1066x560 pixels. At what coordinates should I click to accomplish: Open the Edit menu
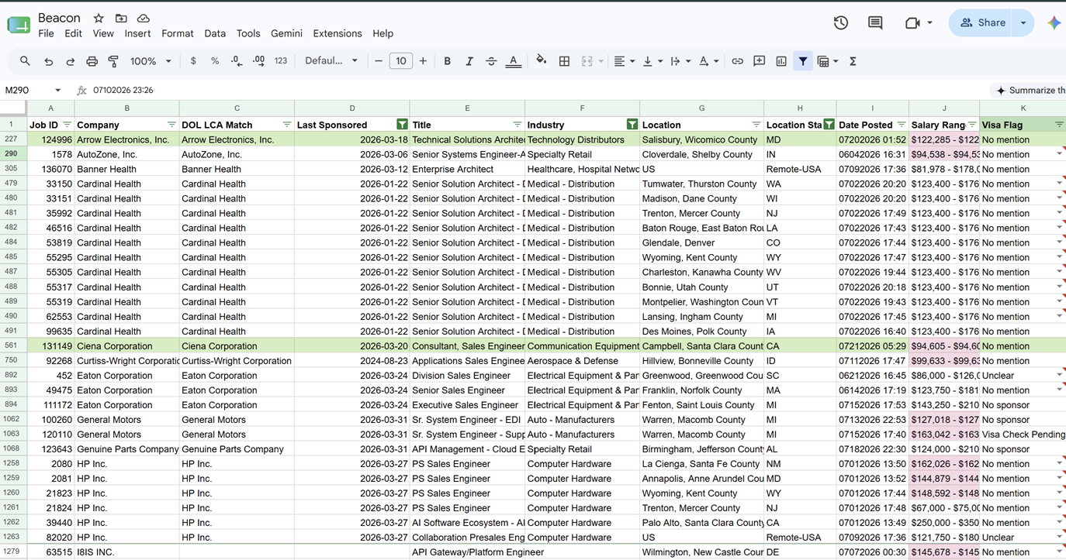pyautogui.click(x=73, y=34)
